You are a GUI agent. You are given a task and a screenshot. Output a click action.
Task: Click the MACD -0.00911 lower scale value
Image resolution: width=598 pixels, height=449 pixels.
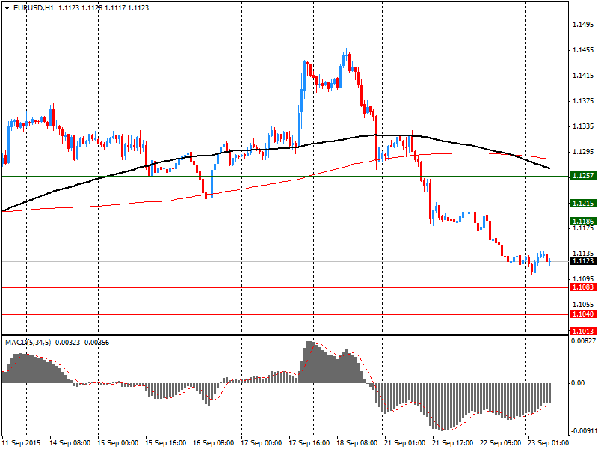pyautogui.click(x=584, y=432)
